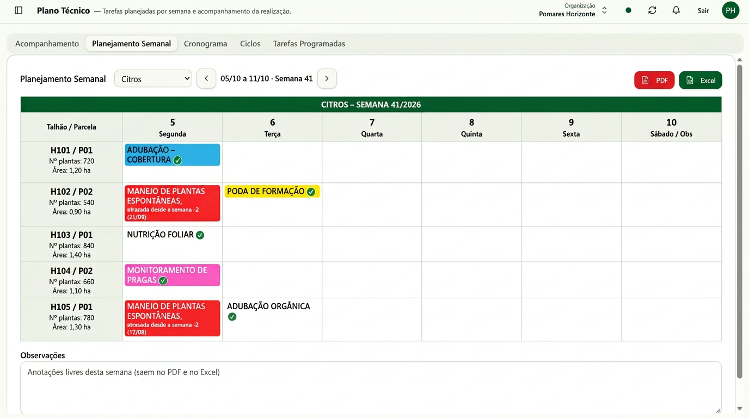The height and width of the screenshot is (418, 749).
Task: Open the Citros culture dropdown
Action: (153, 78)
